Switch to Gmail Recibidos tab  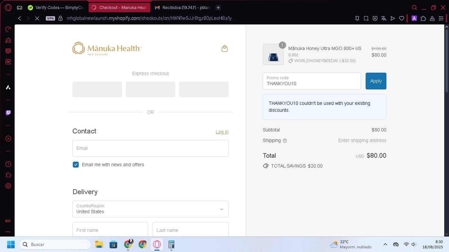tap(183, 7)
